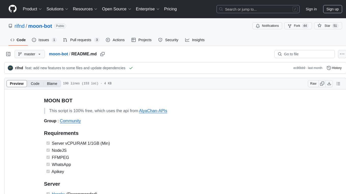346x194 pixels.
Task: Open the AlyaChan-APIs link
Action: point(153,111)
